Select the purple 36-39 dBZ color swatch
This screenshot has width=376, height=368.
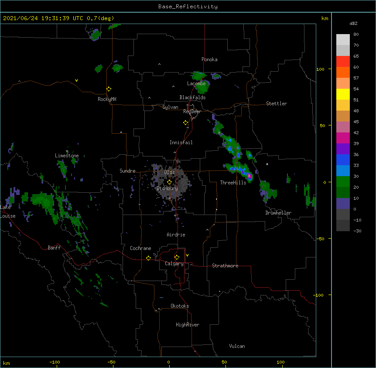pyautogui.click(x=343, y=149)
